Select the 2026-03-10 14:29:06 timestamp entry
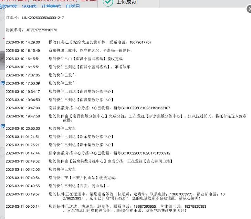 pos(23,42)
